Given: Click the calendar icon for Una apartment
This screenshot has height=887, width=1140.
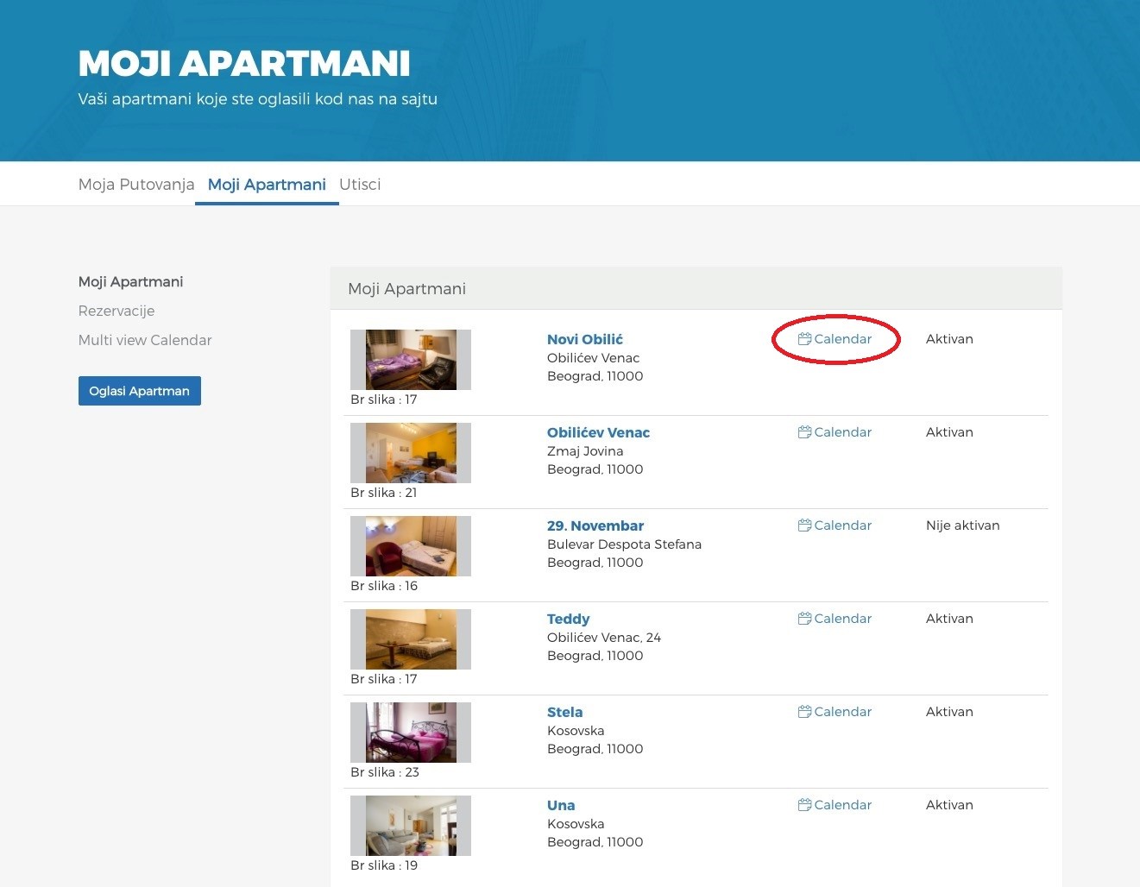Looking at the screenshot, I should coord(804,805).
